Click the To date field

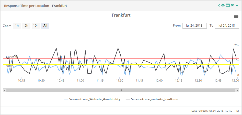click(x=227, y=26)
